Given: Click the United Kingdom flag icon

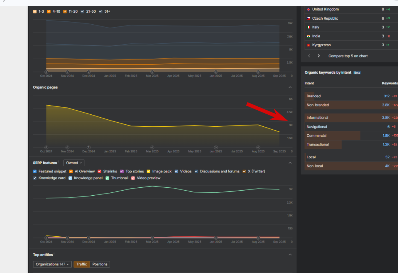Looking at the screenshot, I should click(x=309, y=9).
